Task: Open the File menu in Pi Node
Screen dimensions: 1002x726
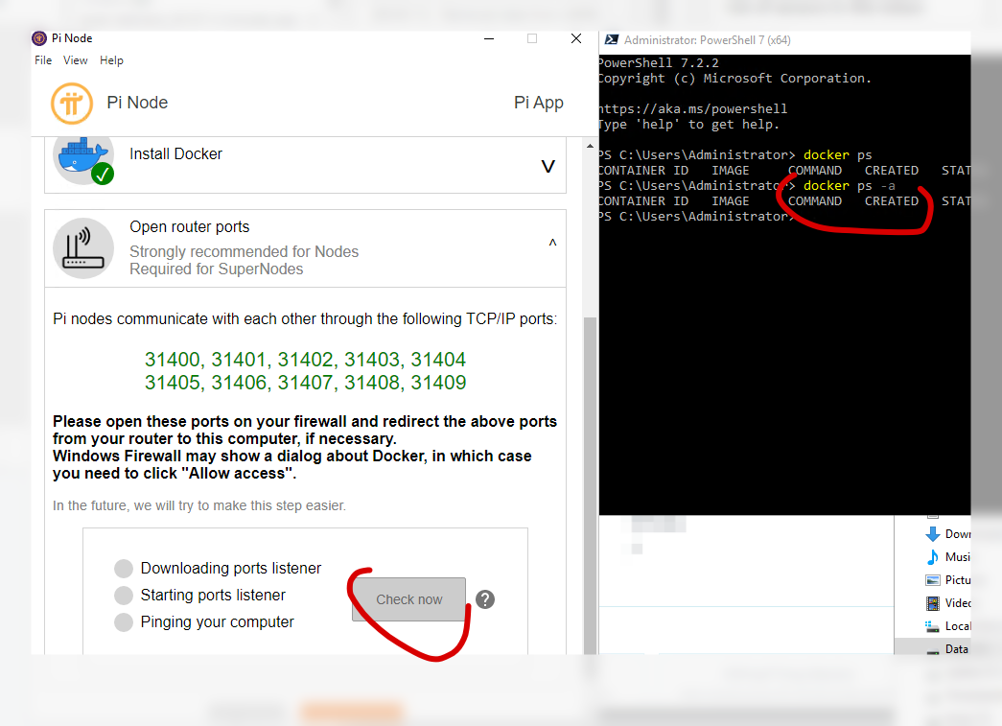Action: point(43,59)
